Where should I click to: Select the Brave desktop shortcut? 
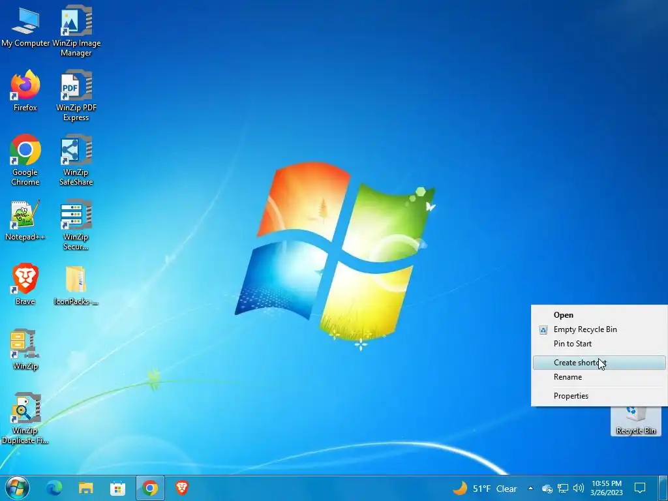25,284
